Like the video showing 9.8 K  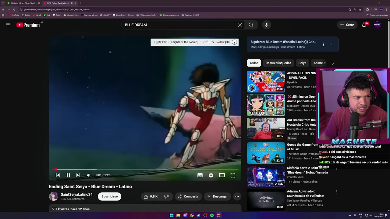click(x=151, y=196)
